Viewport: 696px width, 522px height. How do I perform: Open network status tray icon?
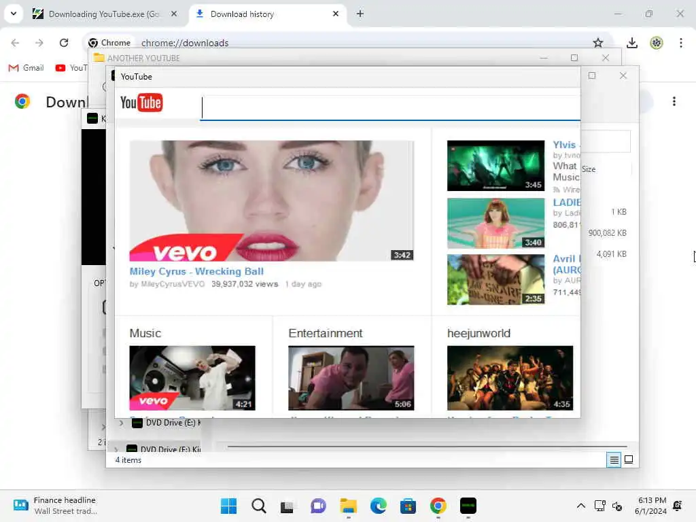pos(599,506)
